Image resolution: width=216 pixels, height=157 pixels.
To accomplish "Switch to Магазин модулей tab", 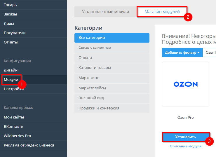I will 162,12.
